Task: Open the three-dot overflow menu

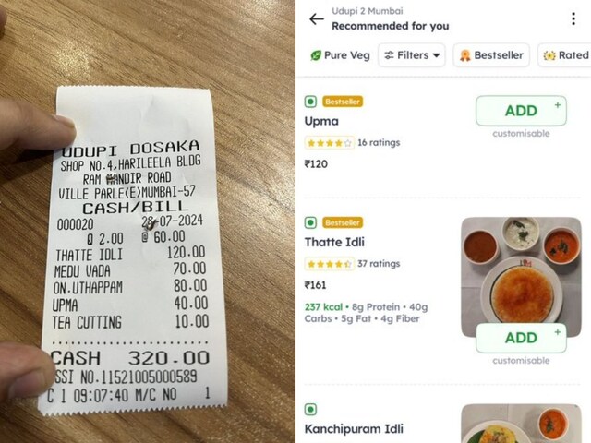Action: pos(573,18)
